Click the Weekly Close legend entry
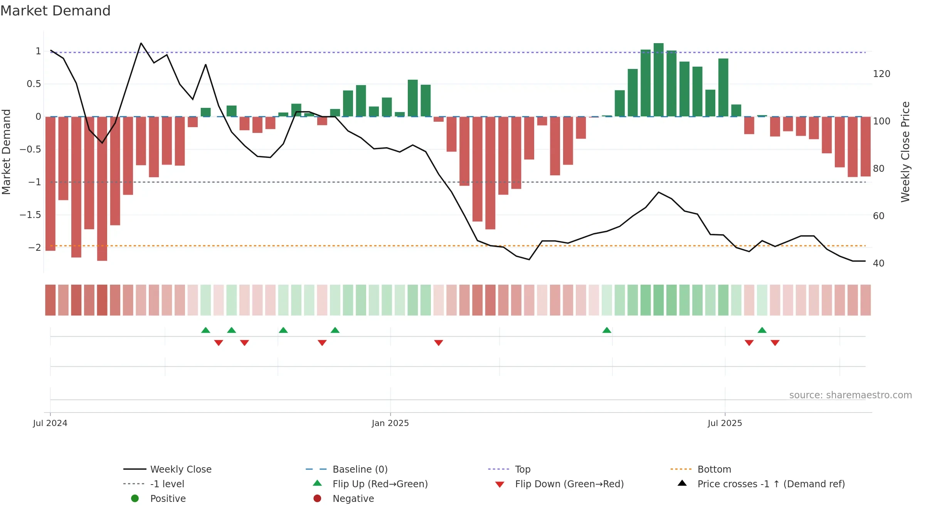Image resolution: width=925 pixels, height=520 pixels. pos(168,469)
